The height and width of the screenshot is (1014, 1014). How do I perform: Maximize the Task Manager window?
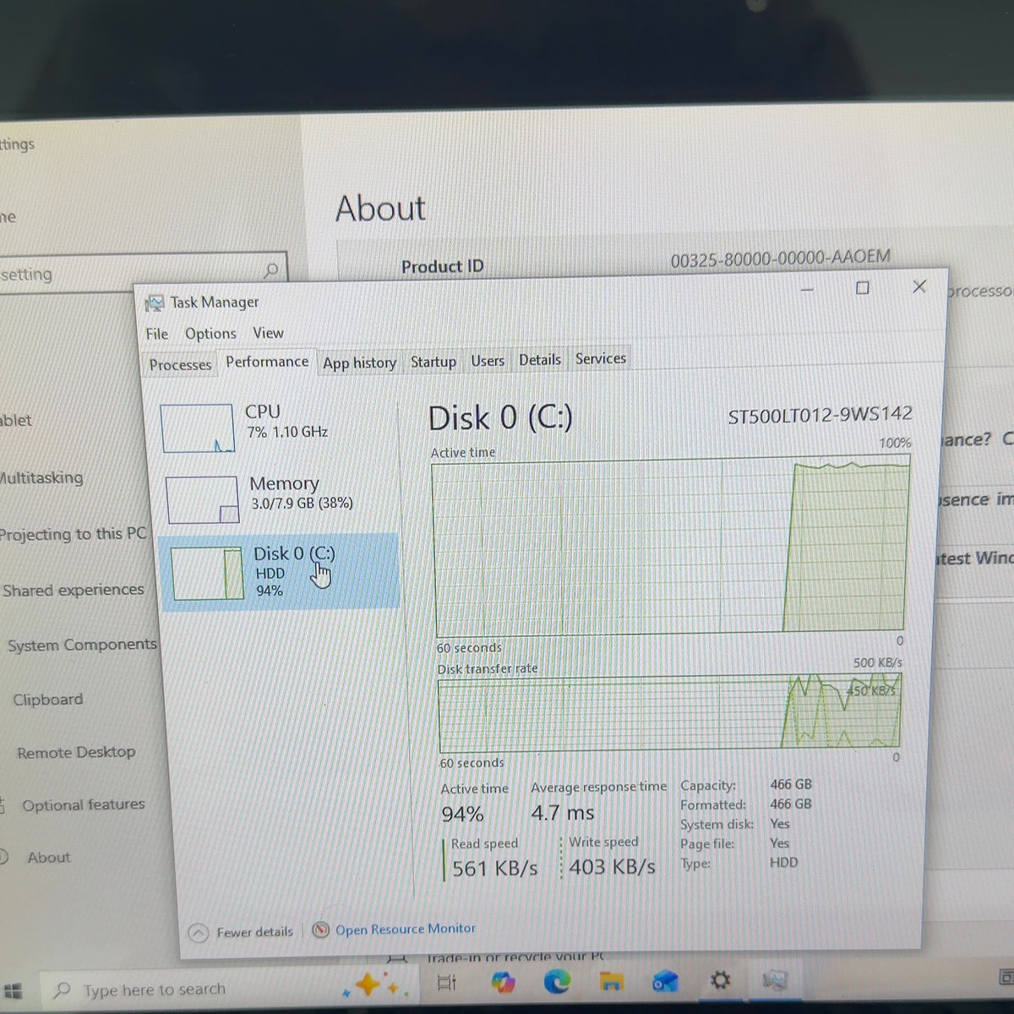click(863, 288)
